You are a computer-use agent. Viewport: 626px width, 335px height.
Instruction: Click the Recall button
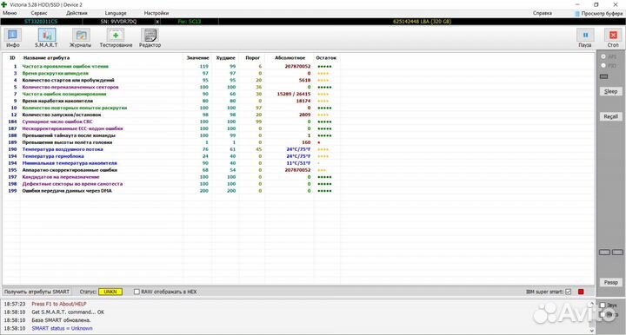[610, 116]
